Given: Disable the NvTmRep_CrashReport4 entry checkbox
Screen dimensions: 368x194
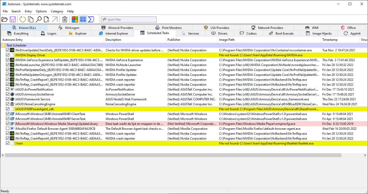Looking at the screenshot, I should tap(8, 139).
